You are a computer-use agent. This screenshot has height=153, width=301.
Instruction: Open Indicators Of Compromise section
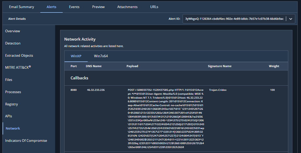[26, 141]
